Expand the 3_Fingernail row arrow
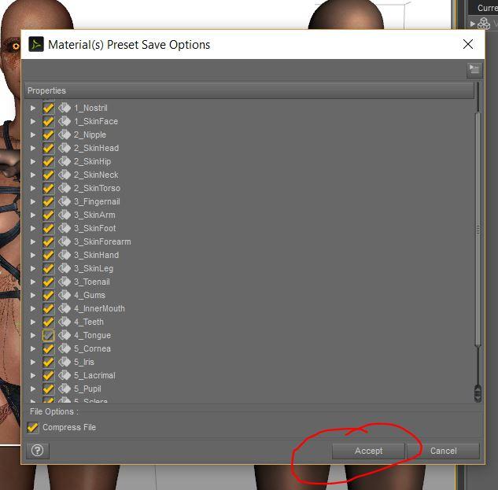 pyautogui.click(x=33, y=201)
